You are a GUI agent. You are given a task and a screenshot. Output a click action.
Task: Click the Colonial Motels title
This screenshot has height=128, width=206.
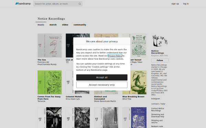point(74,97)
